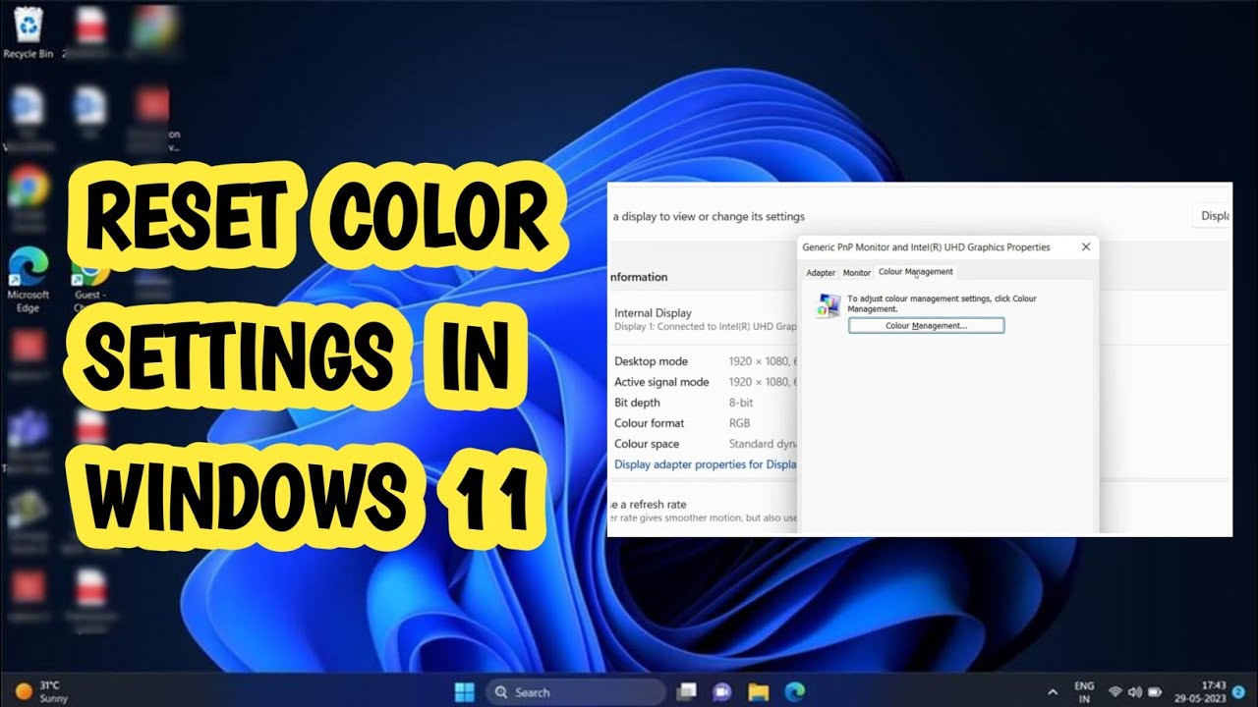The width and height of the screenshot is (1258, 707).
Task: Click the dialog title 'Generic PnP Monitor and Intel(R) UHD Graphics Properties'
Action: pos(926,247)
